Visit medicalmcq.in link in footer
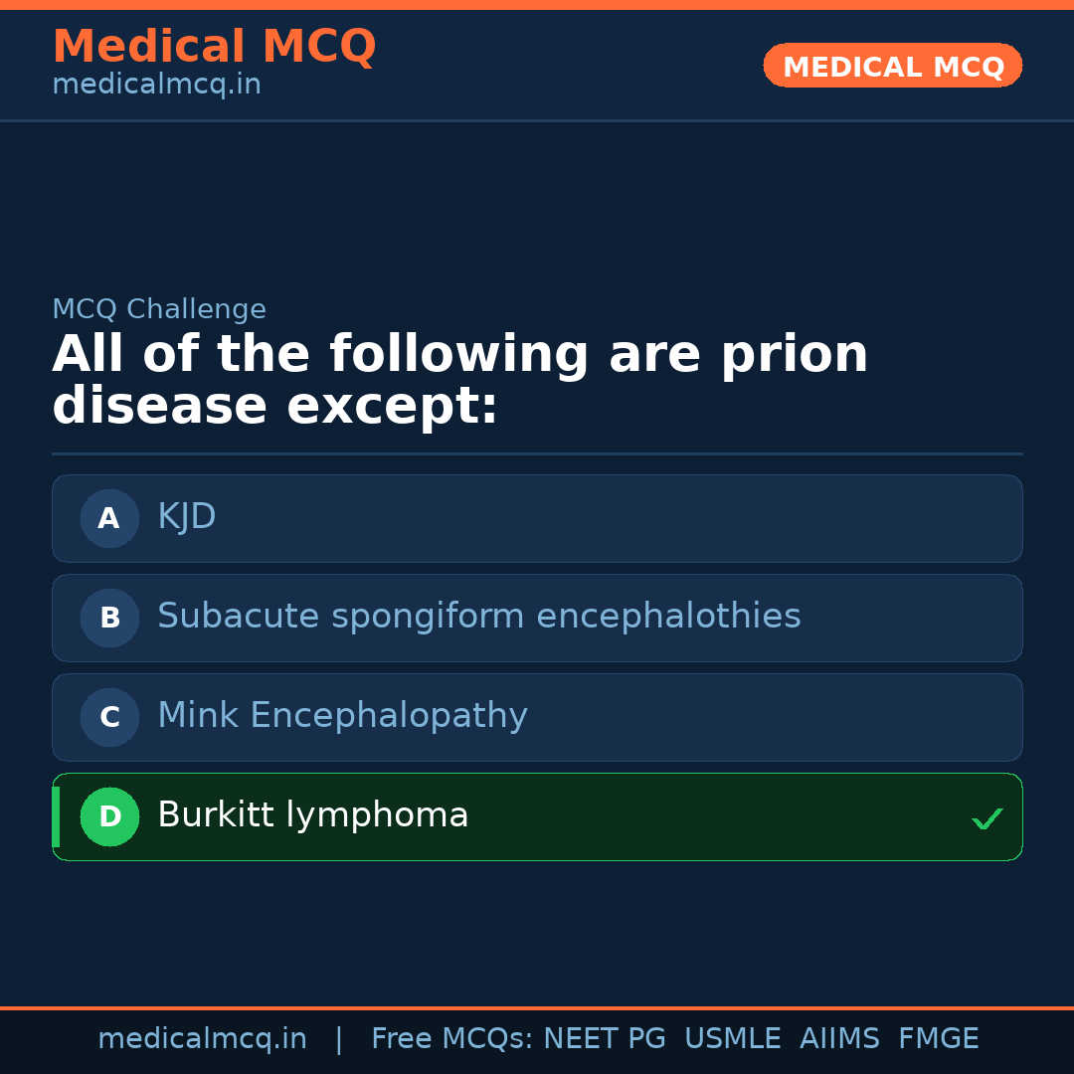 pos(202,1038)
